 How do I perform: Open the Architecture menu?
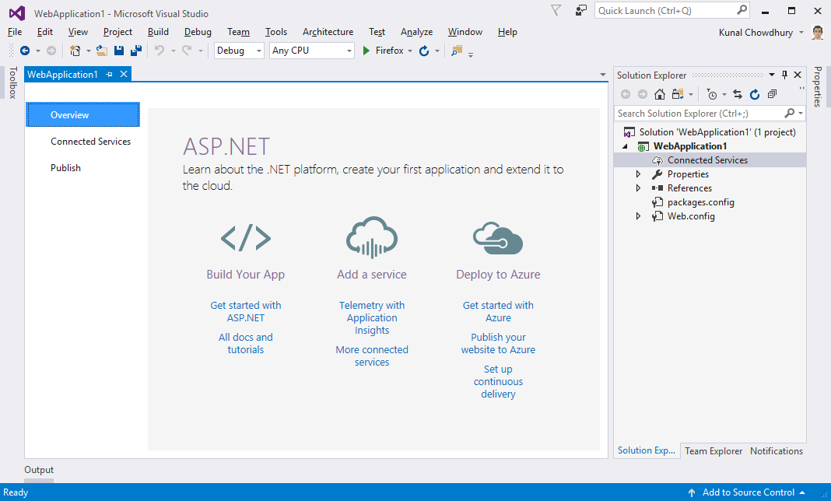[328, 32]
